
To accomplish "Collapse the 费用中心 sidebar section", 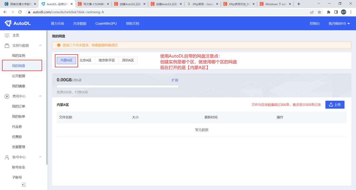I will click(40, 96).
